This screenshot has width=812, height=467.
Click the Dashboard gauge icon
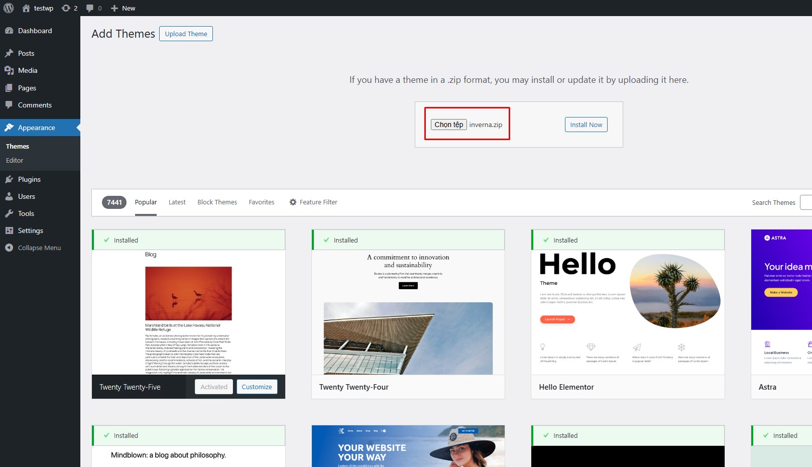(x=9, y=31)
